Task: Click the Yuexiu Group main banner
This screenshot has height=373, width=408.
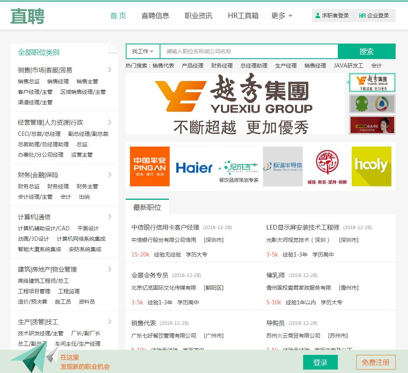Action: [x=235, y=104]
